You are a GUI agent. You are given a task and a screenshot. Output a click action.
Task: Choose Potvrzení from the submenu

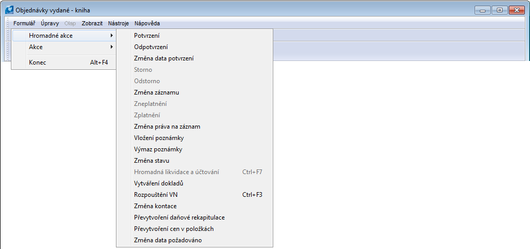[x=146, y=36]
